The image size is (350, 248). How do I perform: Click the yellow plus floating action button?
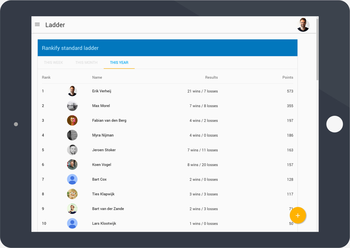(x=298, y=216)
